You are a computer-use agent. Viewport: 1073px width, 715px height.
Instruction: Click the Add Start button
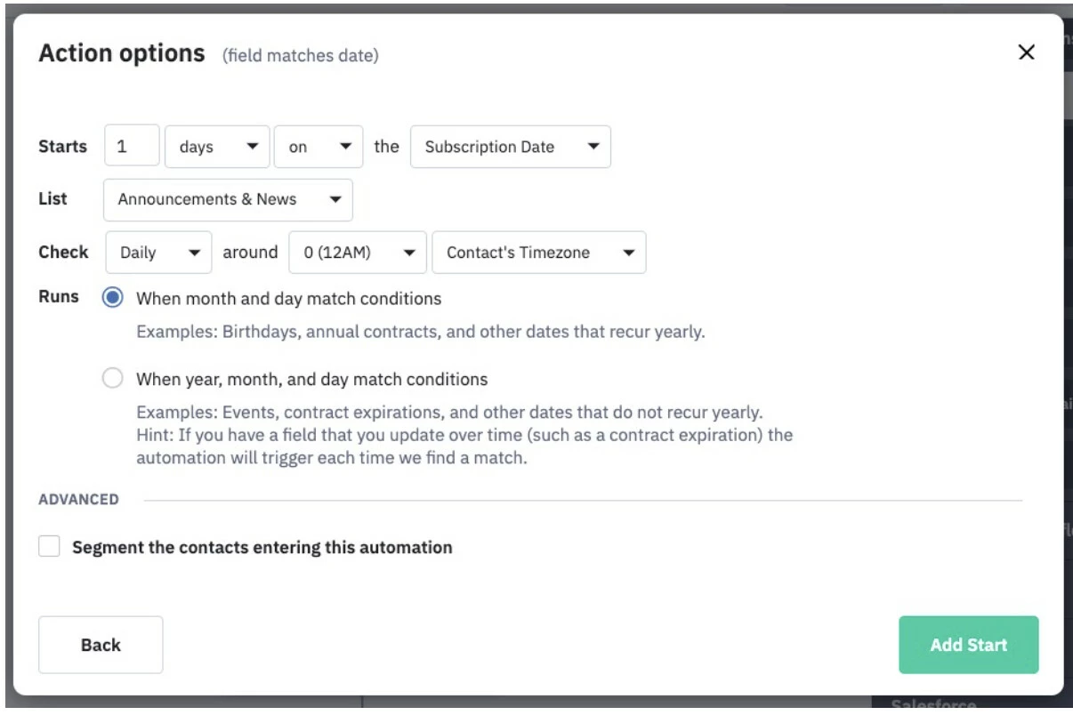(x=968, y=645)
